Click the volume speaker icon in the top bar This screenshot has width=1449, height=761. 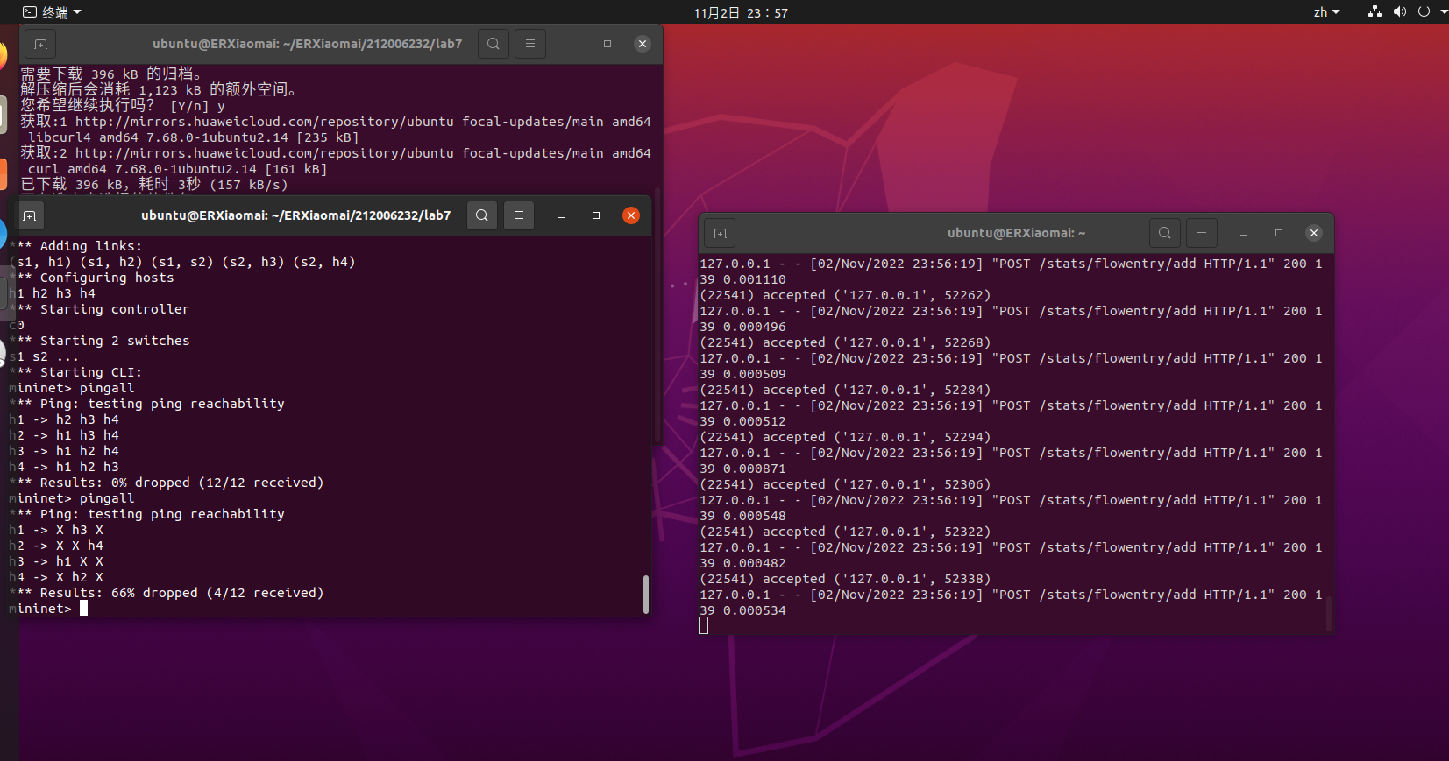[x=1399, y=11]
